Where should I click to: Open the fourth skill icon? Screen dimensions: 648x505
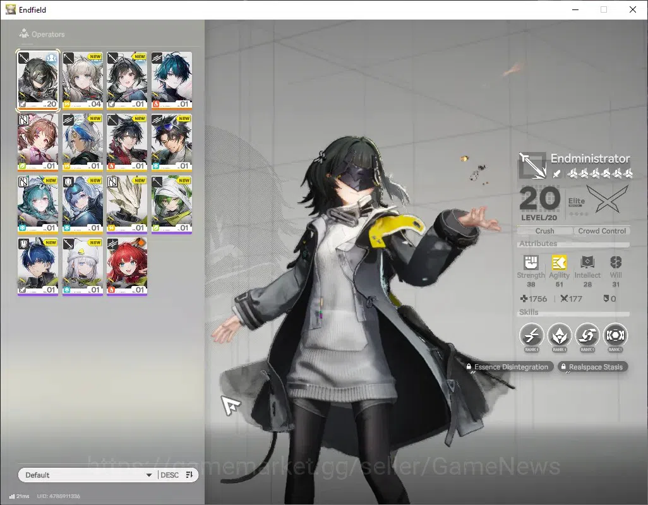click(615, 335)
